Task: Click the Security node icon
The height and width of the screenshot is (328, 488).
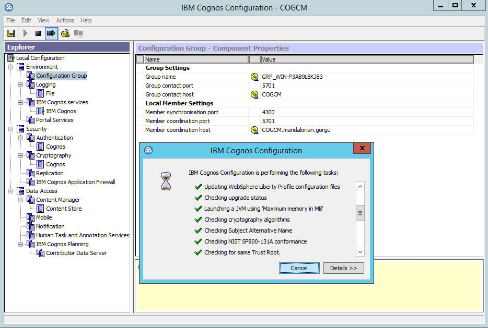Action: (x=21, y=129)
